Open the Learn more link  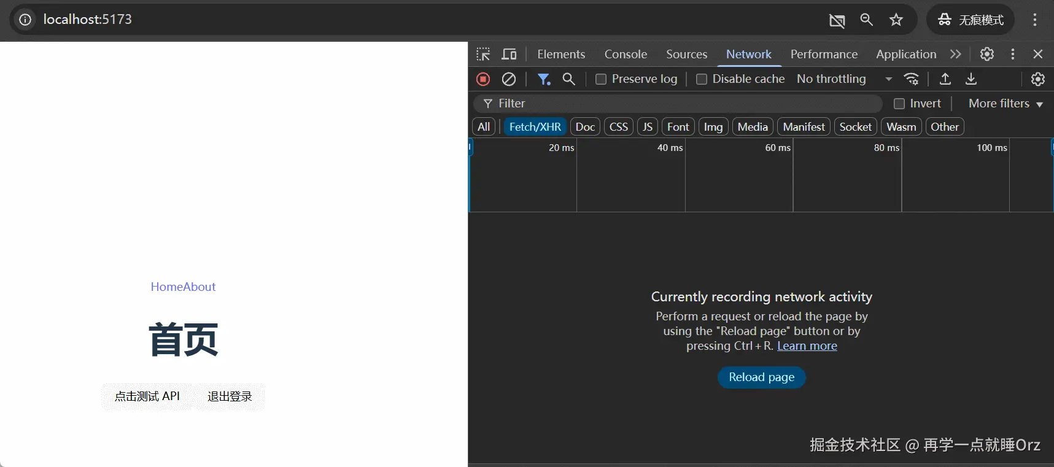click(807, 345)
